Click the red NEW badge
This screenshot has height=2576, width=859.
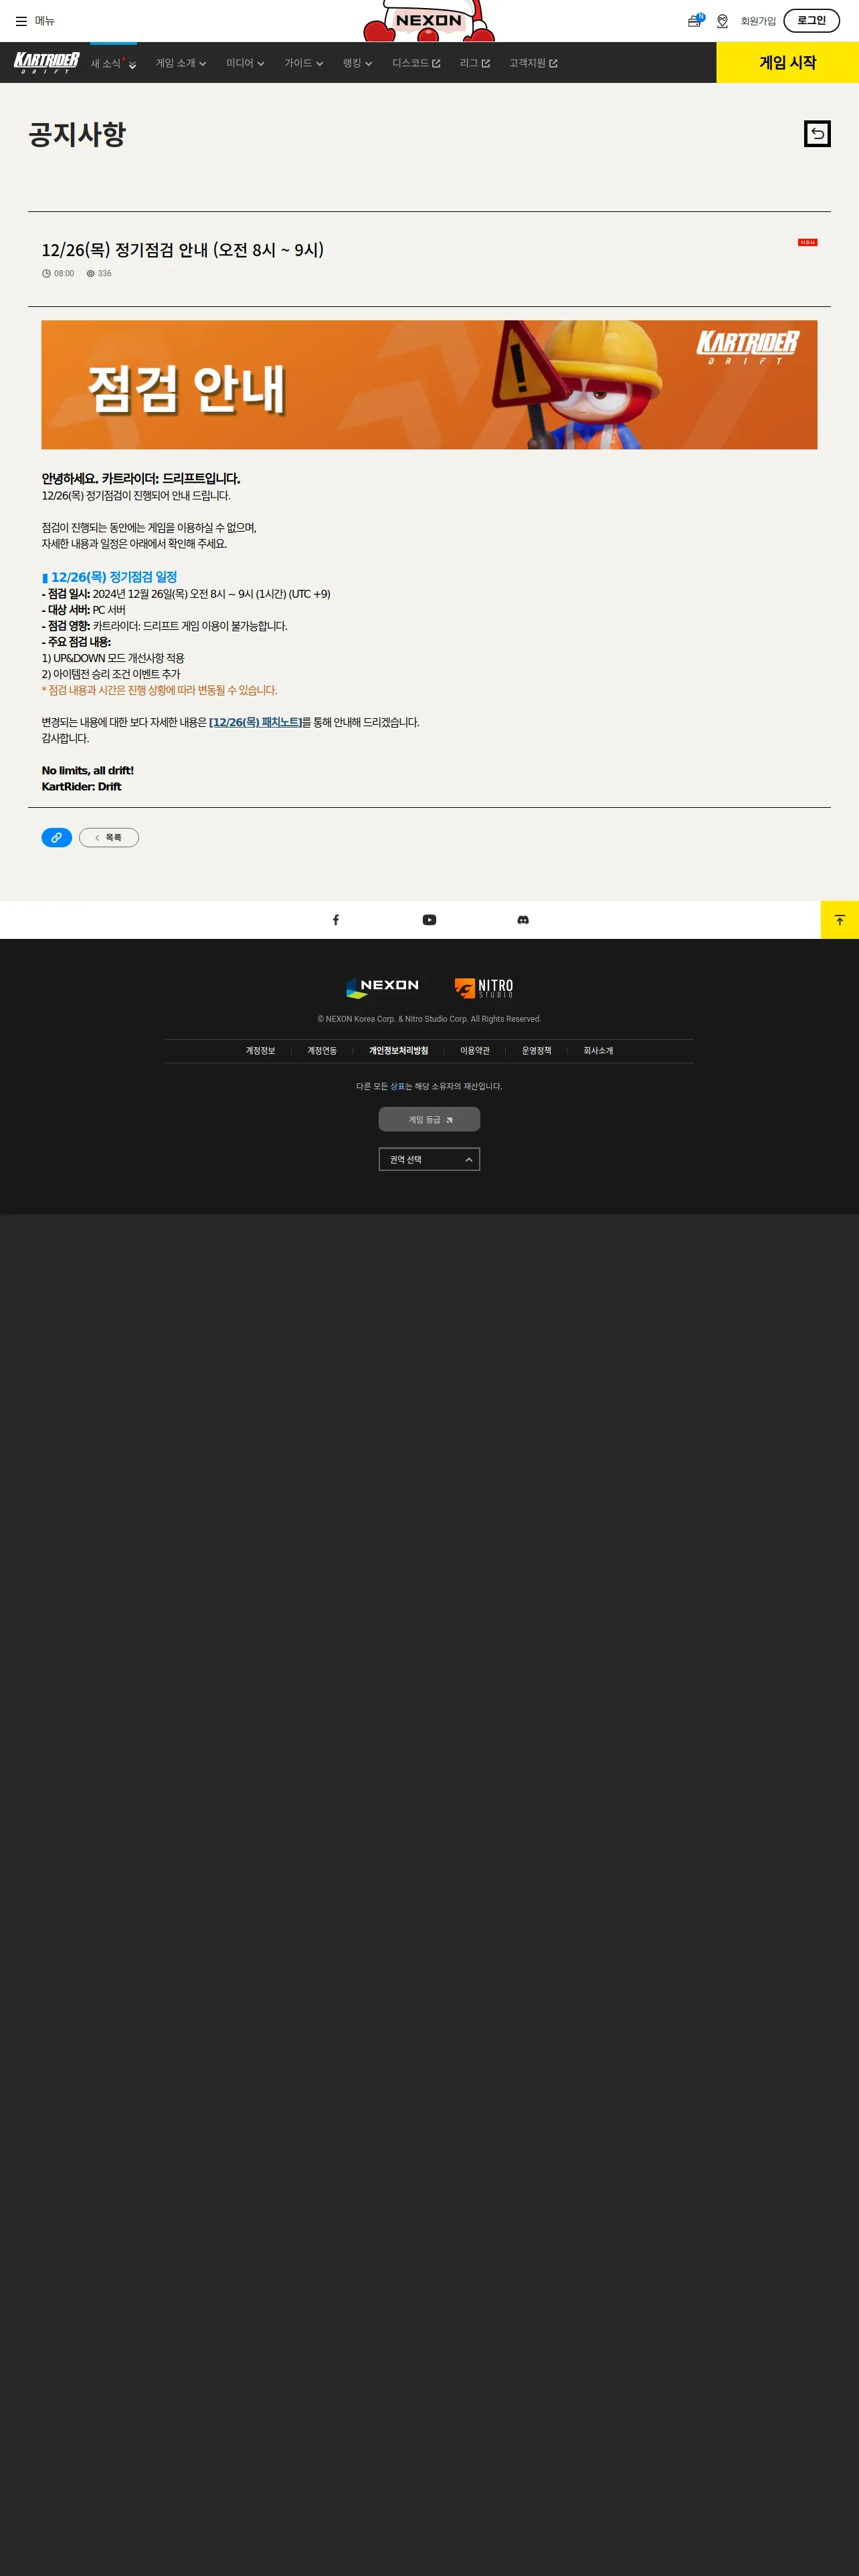[807, 242]
